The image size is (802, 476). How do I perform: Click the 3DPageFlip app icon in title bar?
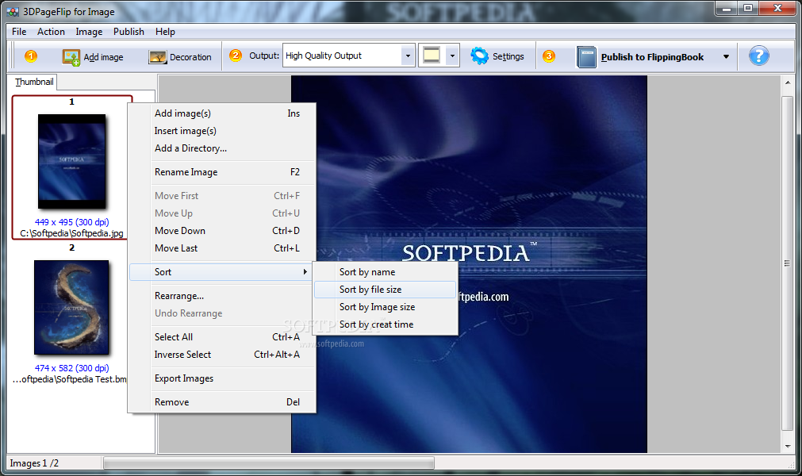(x=13, y=11)
